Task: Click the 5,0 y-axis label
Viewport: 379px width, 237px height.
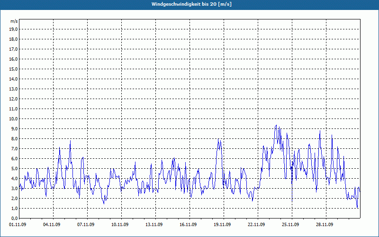Action: point(15,169)
